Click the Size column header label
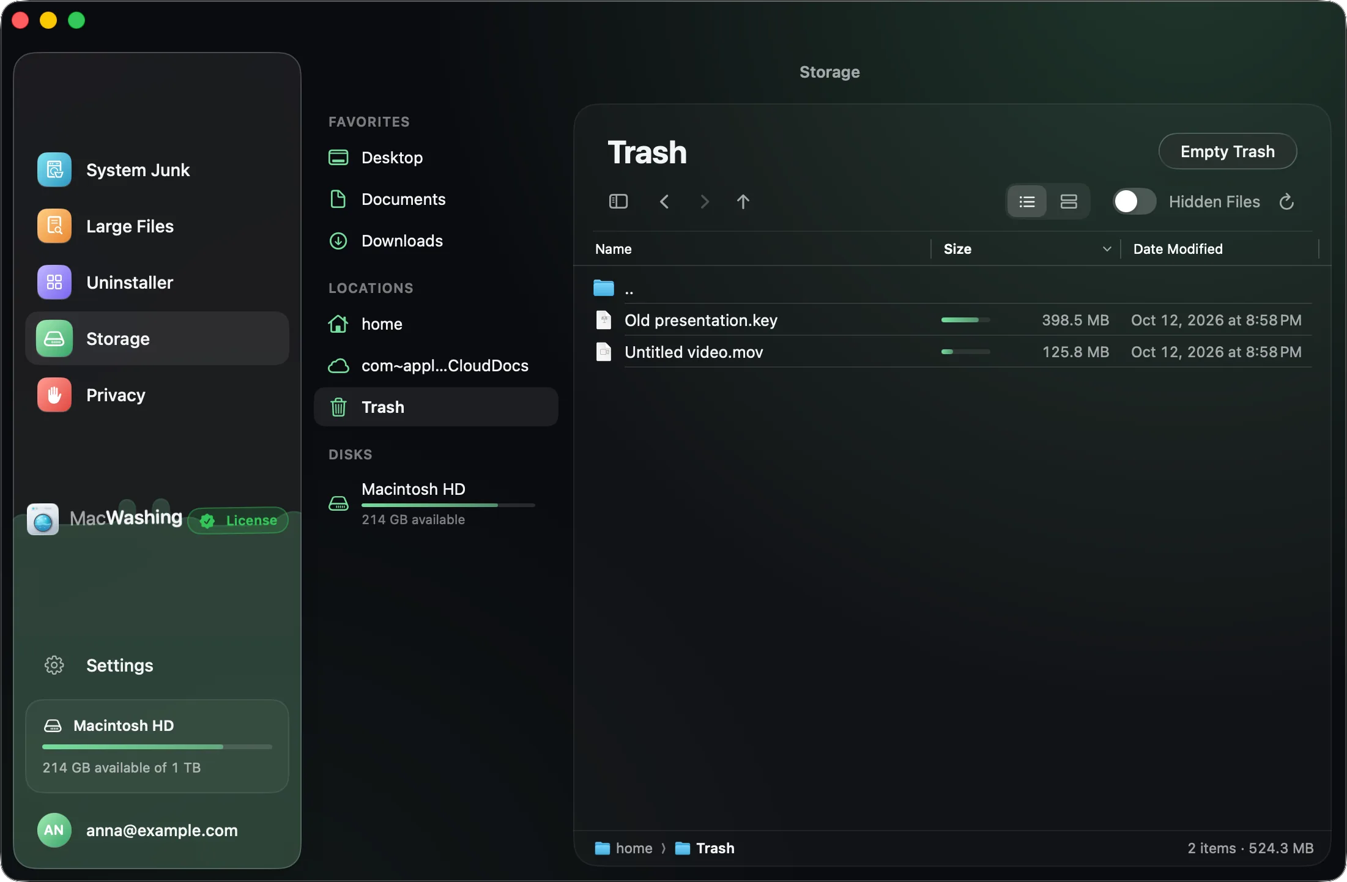The height and width of the screenshot is (882, 1347). pos(957,249)
